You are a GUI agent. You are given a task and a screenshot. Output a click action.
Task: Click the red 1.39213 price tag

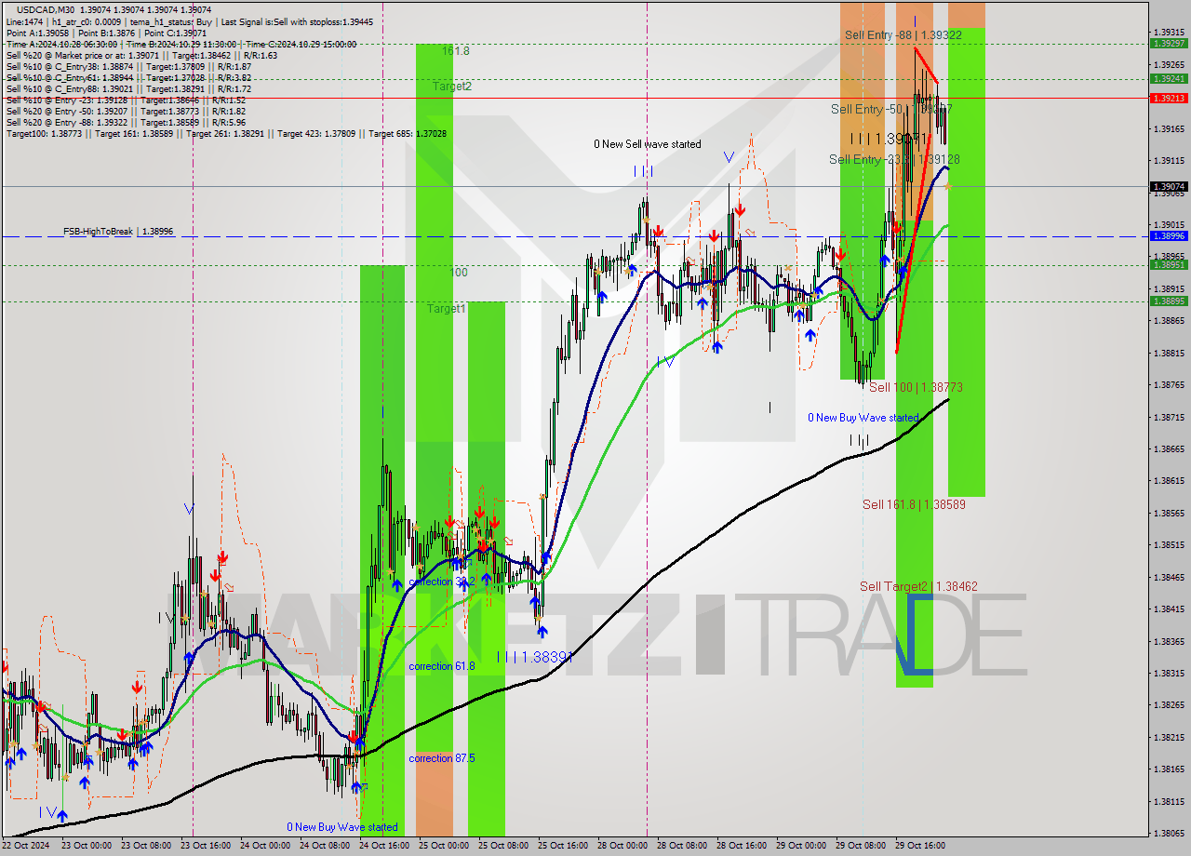coord(1169,98)
